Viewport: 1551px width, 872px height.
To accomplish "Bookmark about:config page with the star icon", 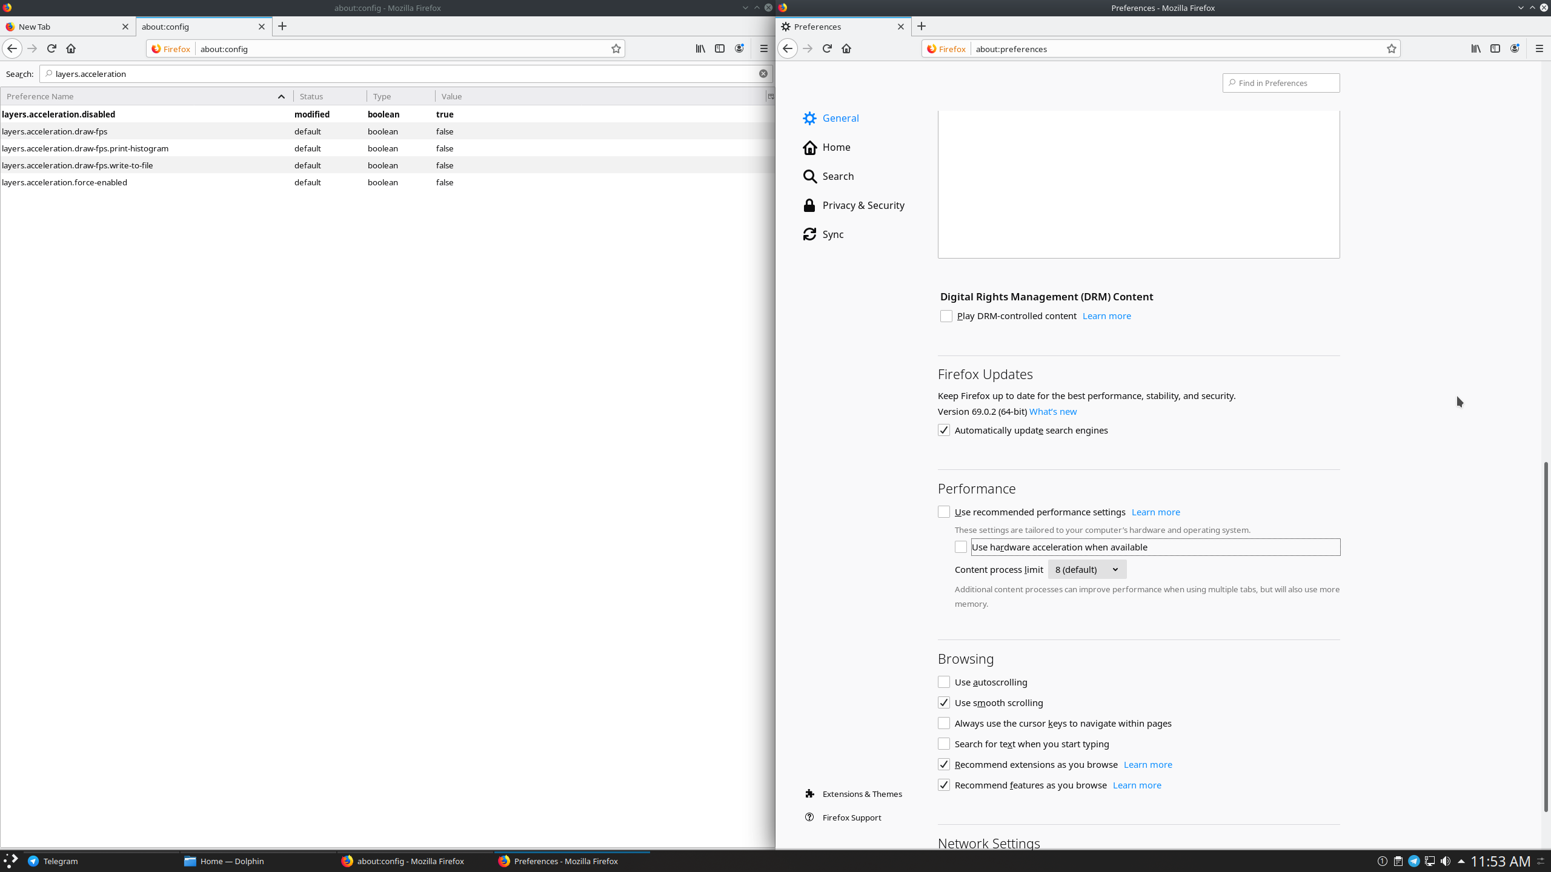I will [616, 48].
